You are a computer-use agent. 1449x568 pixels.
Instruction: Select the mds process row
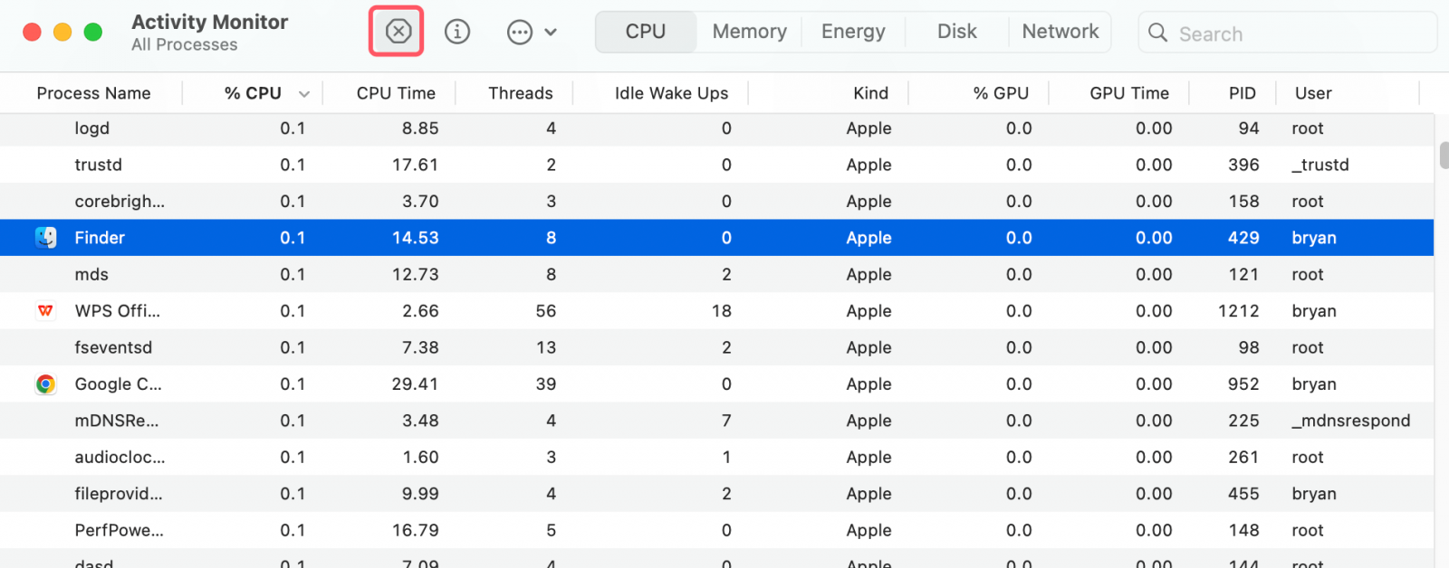tap(634, 275)
